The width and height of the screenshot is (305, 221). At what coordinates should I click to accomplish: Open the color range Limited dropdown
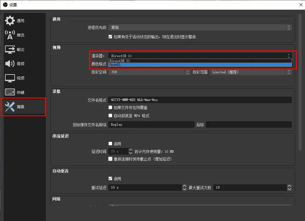(x=250, y=72)
